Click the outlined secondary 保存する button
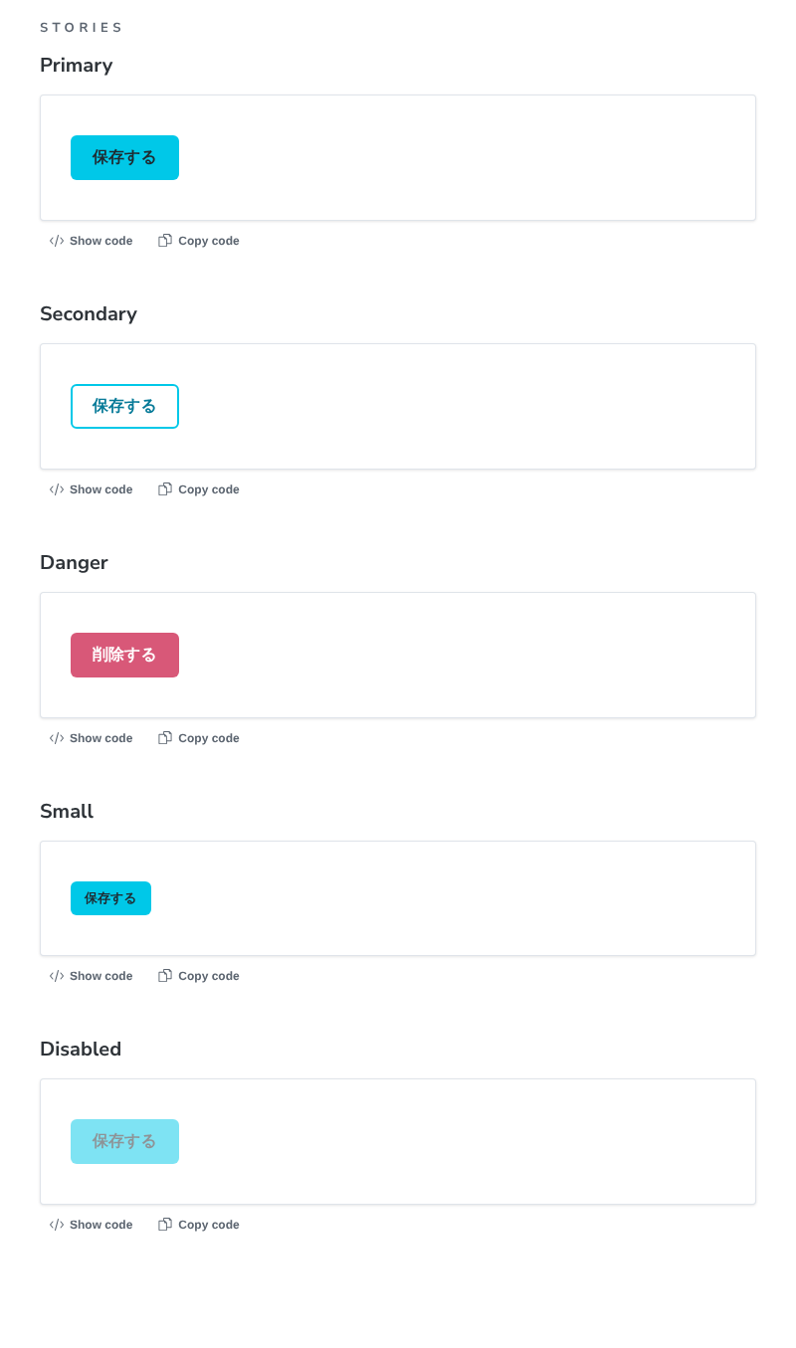 [124, 406]
